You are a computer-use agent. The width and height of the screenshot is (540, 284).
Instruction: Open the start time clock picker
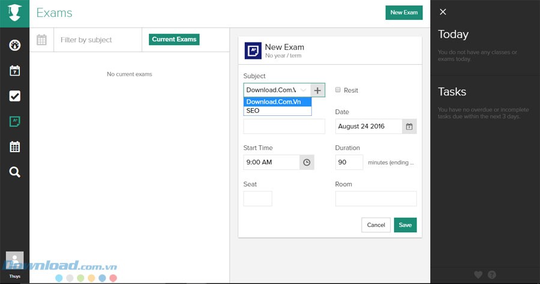(x=307, y=162)
